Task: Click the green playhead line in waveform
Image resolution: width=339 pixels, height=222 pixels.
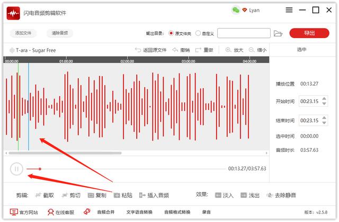Action: [x=18, y=107]
